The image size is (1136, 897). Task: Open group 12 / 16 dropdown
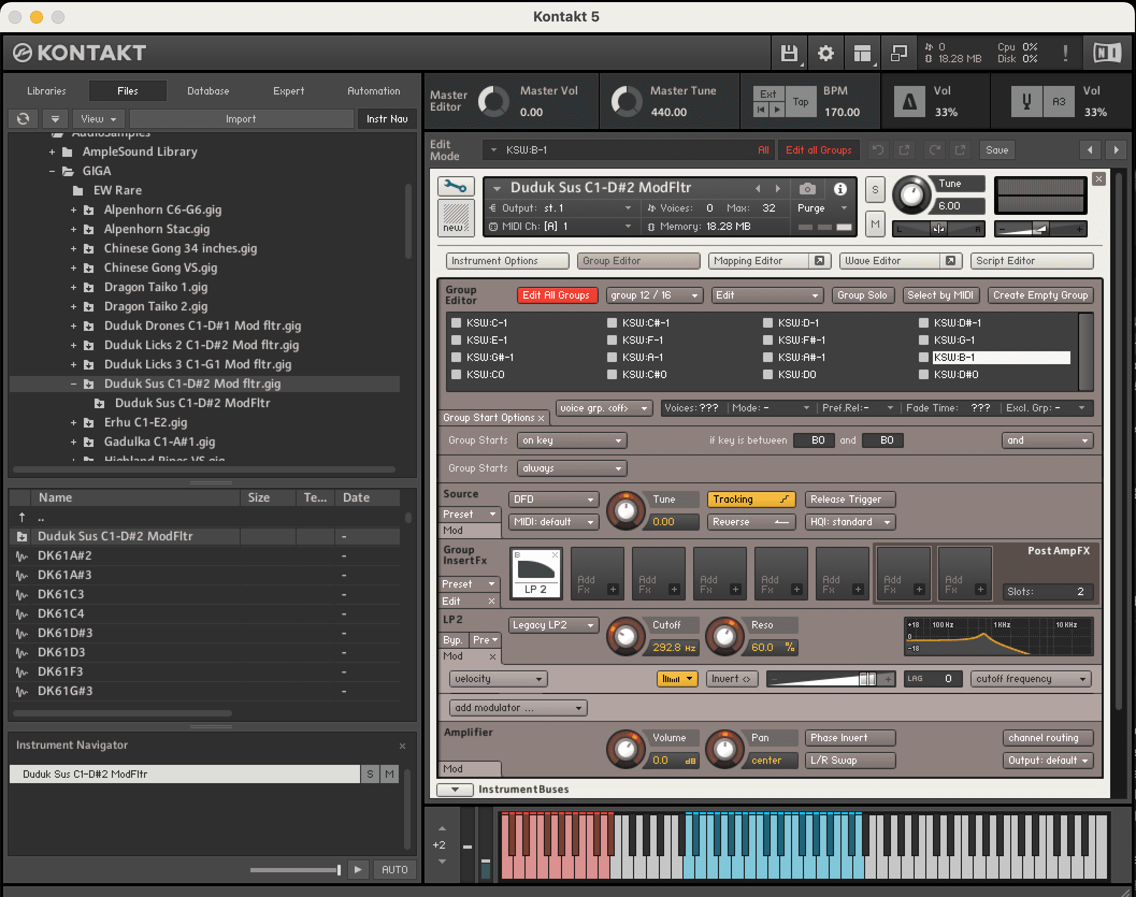[x=655, y=295]
